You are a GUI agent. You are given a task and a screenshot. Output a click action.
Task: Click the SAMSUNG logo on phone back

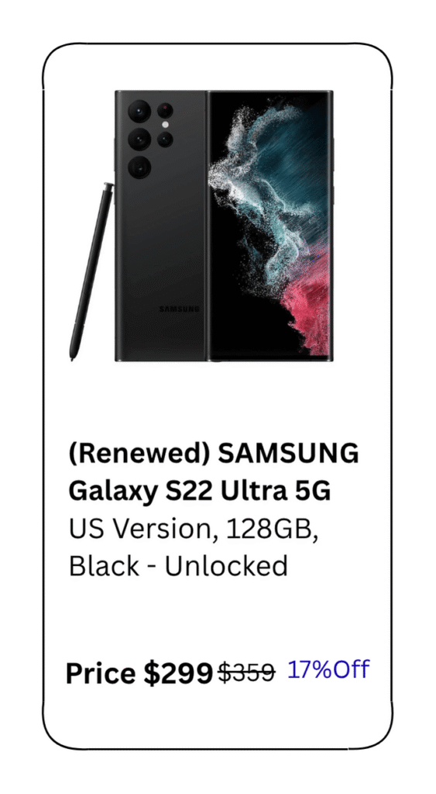tap(179, 309)
